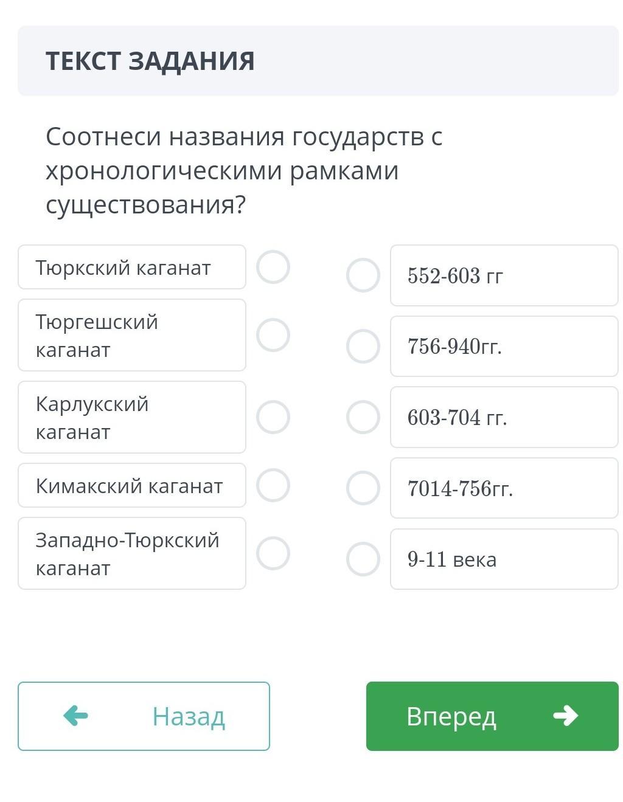Select radio button for 9-11 века

(x=363, y=559)
